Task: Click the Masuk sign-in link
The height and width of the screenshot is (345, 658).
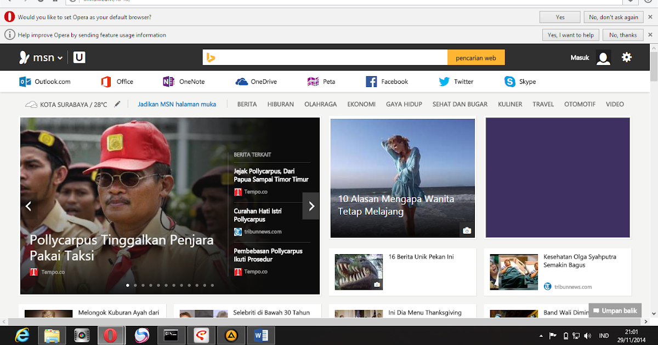Action: click(x=580, y=58)
